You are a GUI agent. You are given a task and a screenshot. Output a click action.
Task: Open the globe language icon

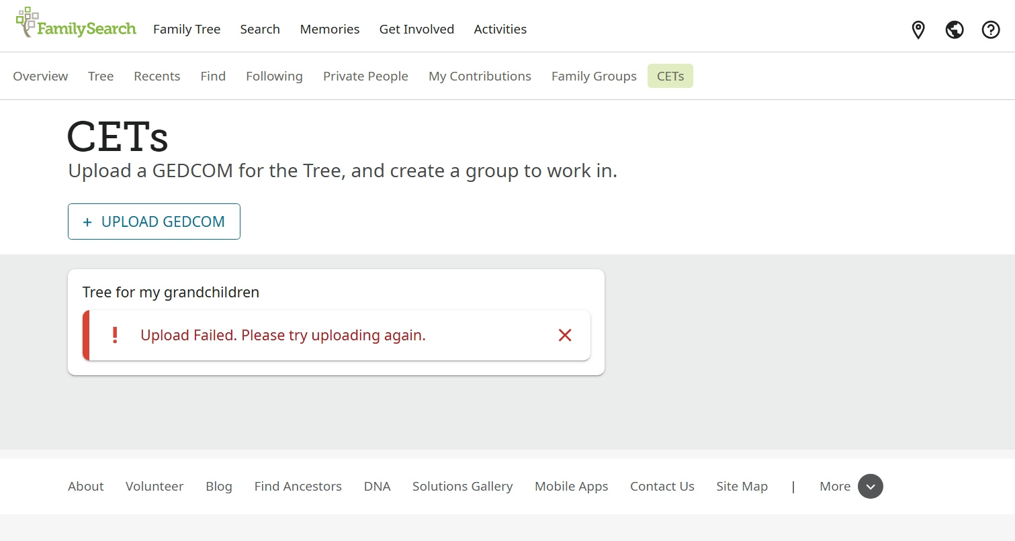[x=955, y=30]
